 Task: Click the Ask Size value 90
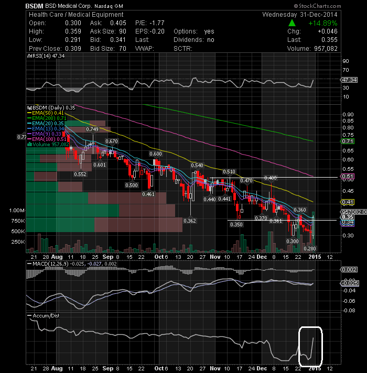123,31
